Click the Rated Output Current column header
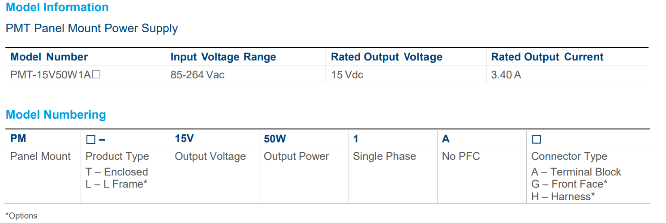The width and height of the screenshot is (666, 223). coord(547,57)
